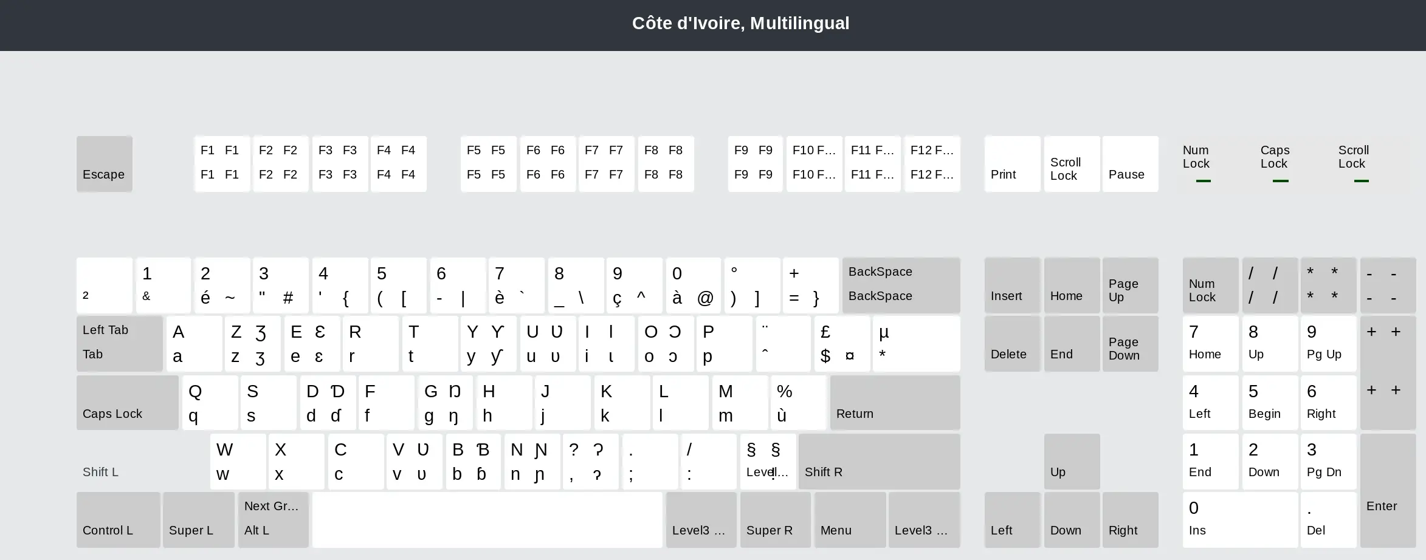Click the Q key
The width and height of the screenshot is (1426, 560).
point(210,403)
